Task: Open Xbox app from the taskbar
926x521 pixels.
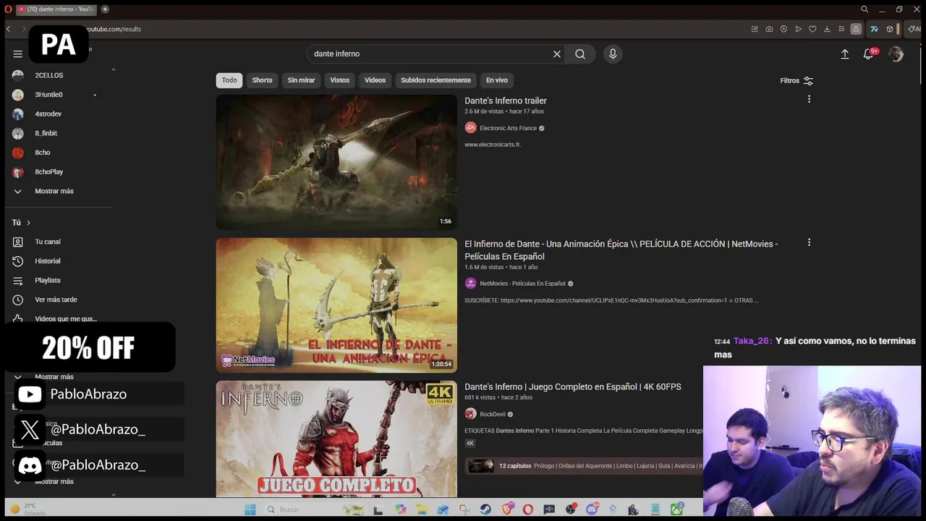Action: coord(676,509)
